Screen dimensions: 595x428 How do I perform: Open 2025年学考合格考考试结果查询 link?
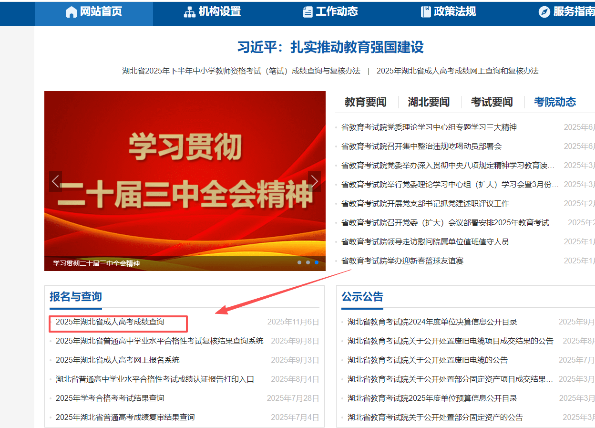click(110, 398)
